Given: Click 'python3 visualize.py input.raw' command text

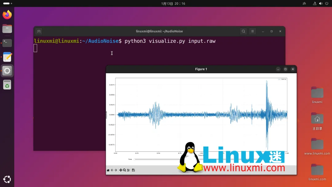Looking at the screenshot, I should point(170,41).
